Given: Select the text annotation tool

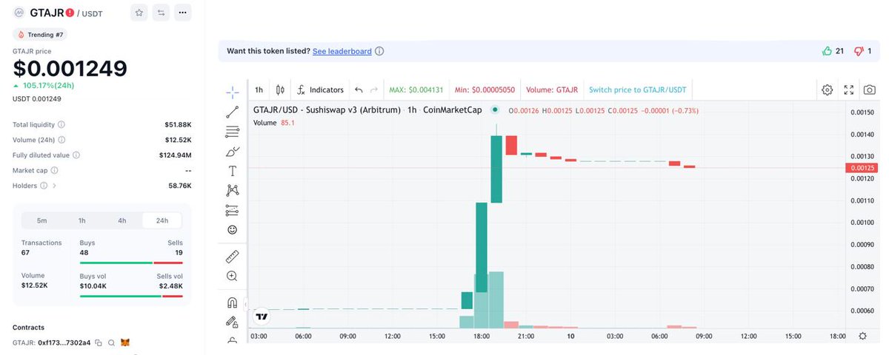Looking at the screenshot, I should pos(233,171).
